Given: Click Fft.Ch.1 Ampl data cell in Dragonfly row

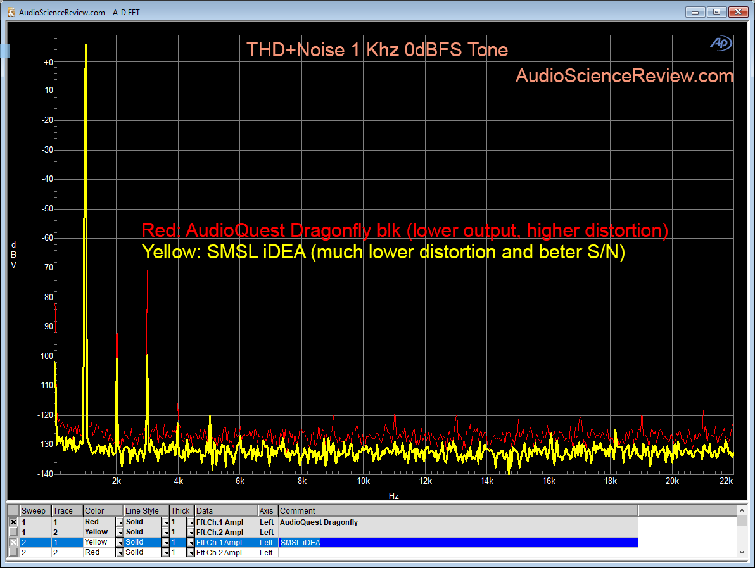Looking at the screenshot, I should point(226,522).
